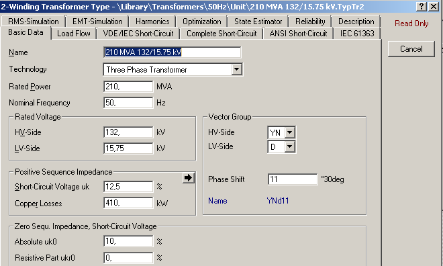The image size is (443, 266).
Task: Select the Basic Data tab
Action: point(26,32)
